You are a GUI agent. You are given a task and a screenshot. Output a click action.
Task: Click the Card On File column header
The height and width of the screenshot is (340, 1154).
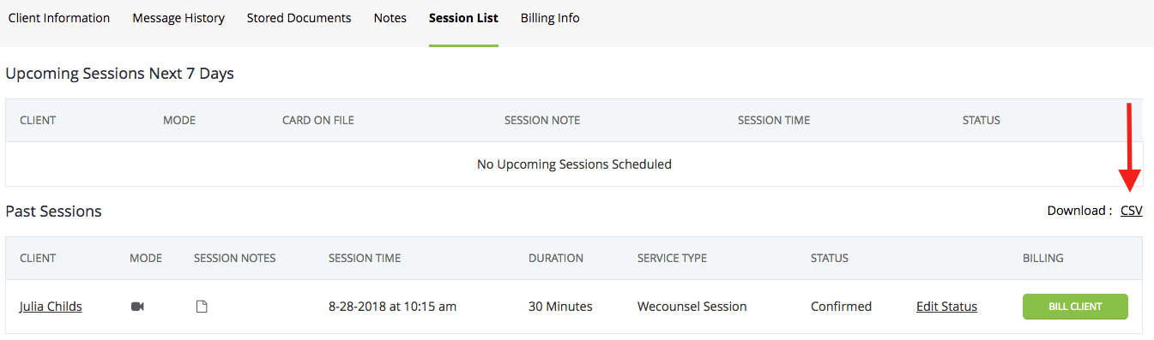(x=318, y=120)
